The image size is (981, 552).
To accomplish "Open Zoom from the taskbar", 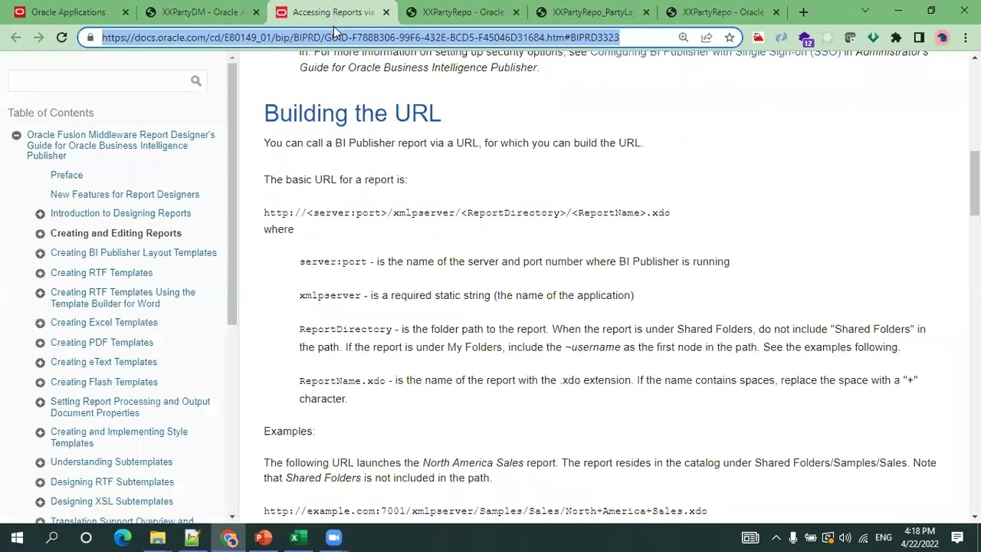I will (x=333, y=537).
